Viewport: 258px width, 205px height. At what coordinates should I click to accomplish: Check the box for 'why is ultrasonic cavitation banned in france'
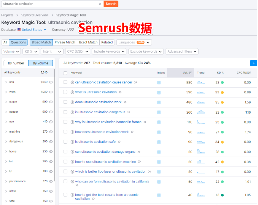point(65,122)
